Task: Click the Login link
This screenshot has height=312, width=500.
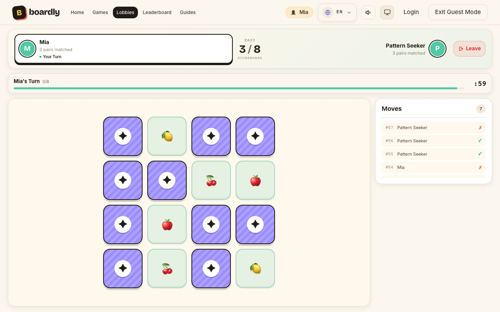Action: pyautogui.click(x=411, y=12)
